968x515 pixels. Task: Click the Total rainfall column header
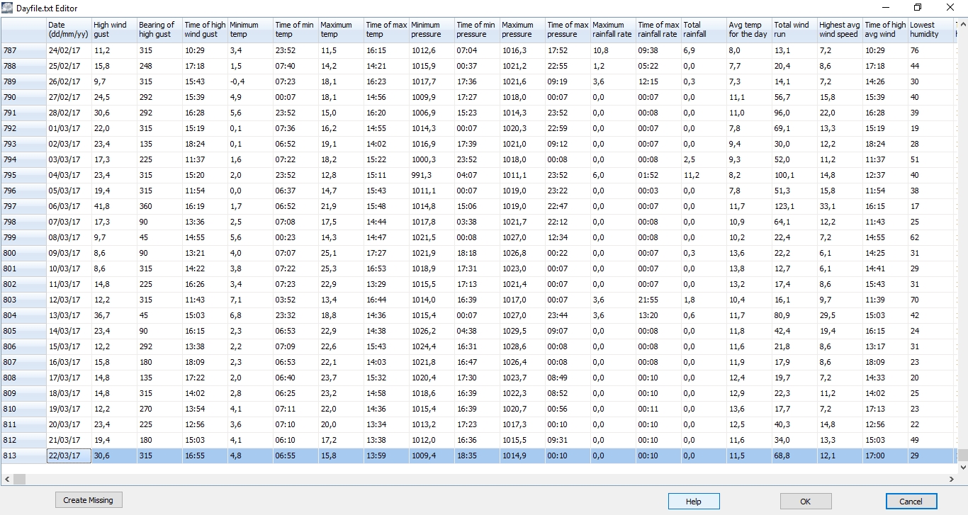703,30
